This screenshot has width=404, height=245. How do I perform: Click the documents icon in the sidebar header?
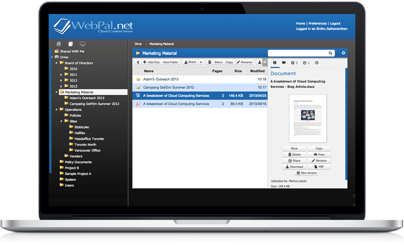point(70,44)
